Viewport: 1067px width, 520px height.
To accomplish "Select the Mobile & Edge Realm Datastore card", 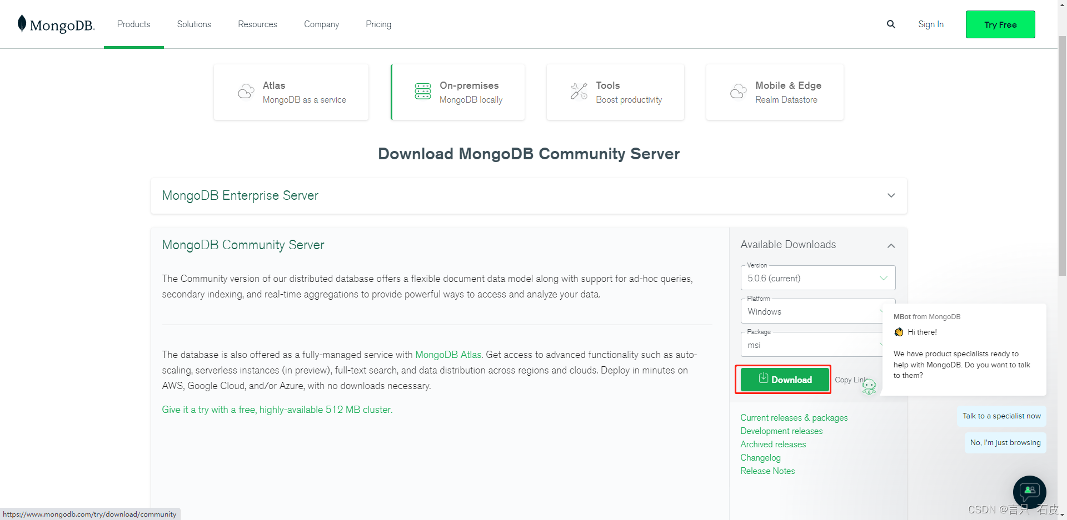I will (x=775, y=92).
